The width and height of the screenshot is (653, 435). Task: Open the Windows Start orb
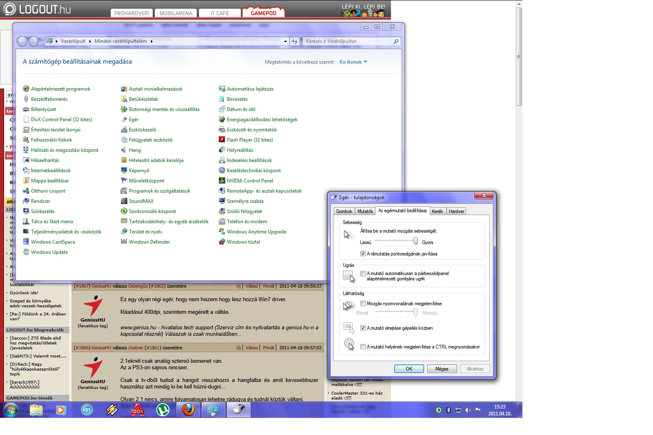pyautogui.click(x=11, y=410)
